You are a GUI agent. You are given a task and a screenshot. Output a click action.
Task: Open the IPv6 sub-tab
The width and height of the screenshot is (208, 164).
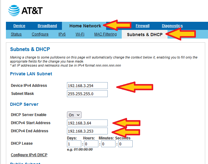point(62,34)
